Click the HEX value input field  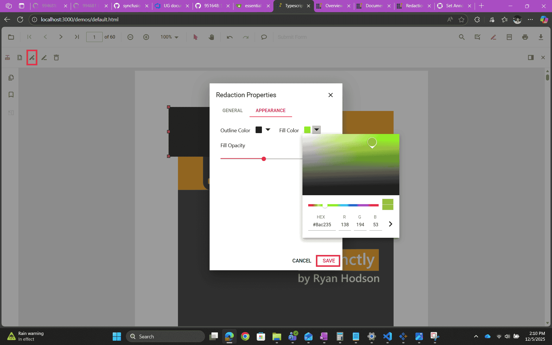pos(321,225)
